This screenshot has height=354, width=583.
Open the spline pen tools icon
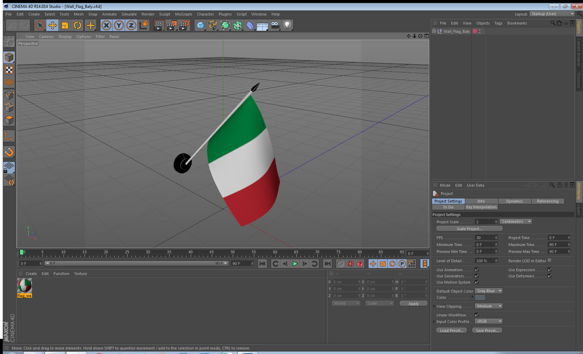tap(213, 25)
